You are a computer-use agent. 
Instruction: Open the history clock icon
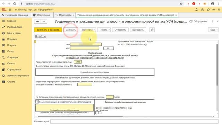(x=203, y=10)
